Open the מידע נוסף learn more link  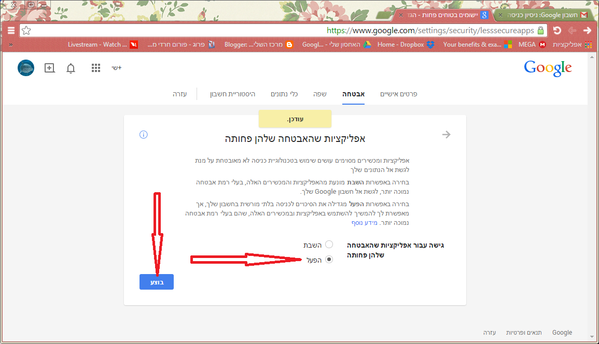(x=365, y=223)
